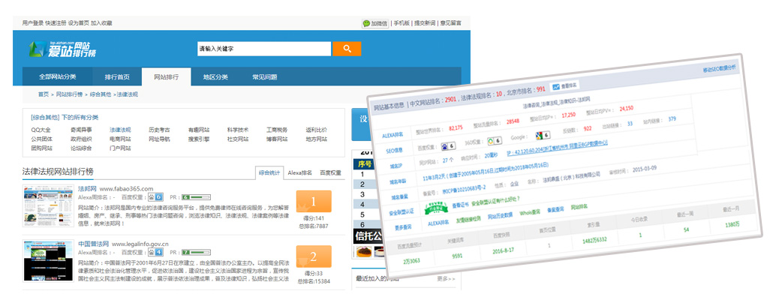Open the 全部网站分类 category menu
Viewport: 773px width, 300px height.
(x=58, y=77)
